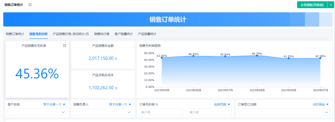The width and height of the screenshot is (335, 122).
Task: Expand the 客户名称 select box chevron
Action: tap(63, 112)
